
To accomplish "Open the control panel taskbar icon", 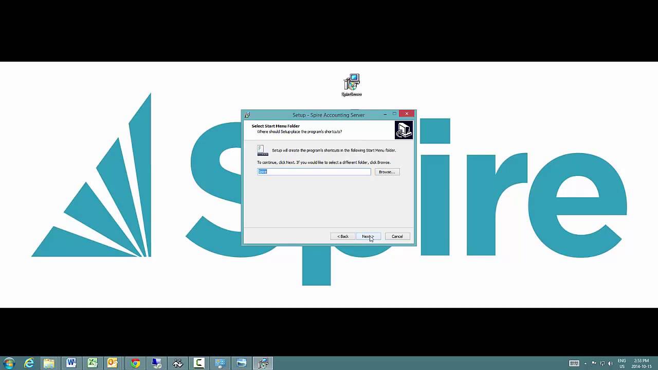I will coord(221,363).
